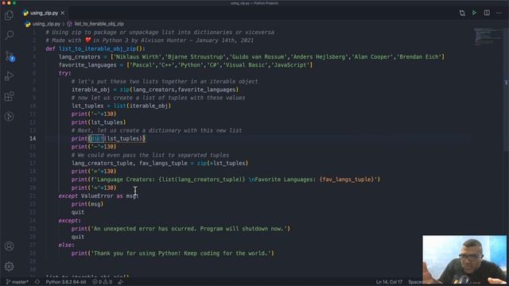Open the Run and Debug view
Screen dimensions: 509x286
tap(9, 76)
